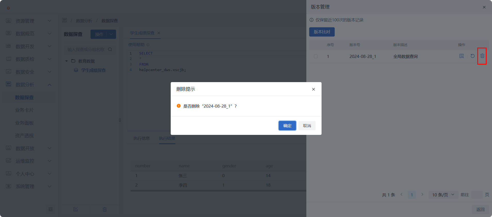
Task: Go to previous page arrow in pagination
Action: coord(401,195)
